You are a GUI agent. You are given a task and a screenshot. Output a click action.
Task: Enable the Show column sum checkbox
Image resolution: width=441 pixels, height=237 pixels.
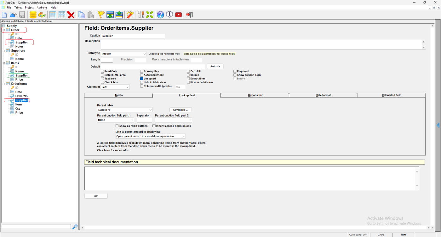235,75
